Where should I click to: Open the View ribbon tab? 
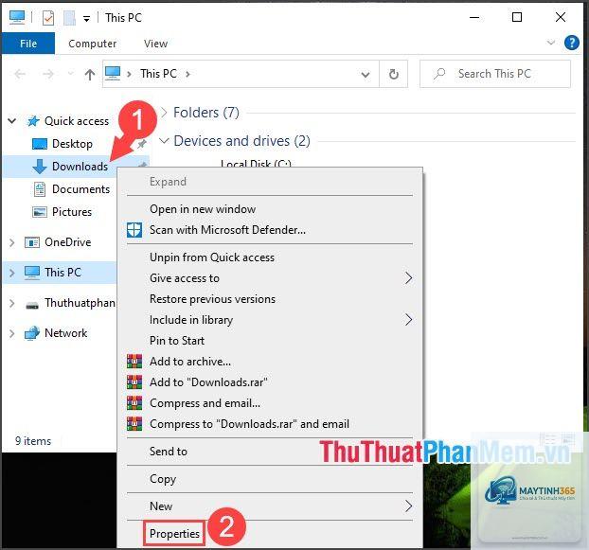pyautogui.click(x=155, y=44)
